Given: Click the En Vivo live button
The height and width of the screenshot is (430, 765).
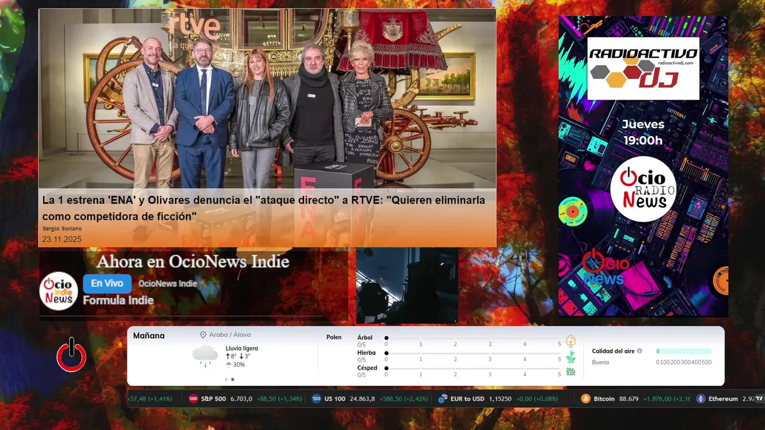Looking at the screenshot, I should click(x=107, y=284).
